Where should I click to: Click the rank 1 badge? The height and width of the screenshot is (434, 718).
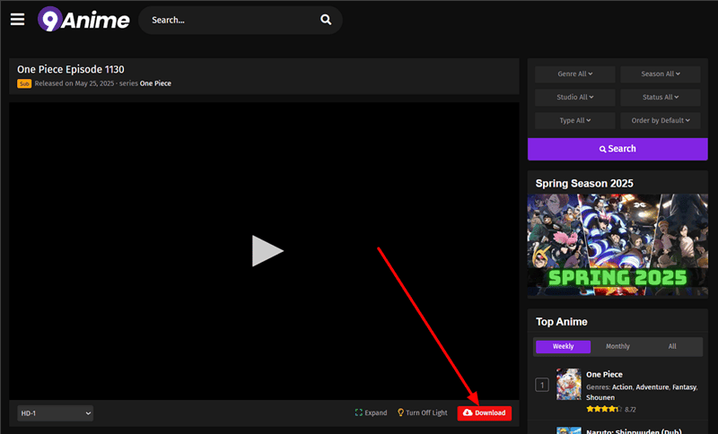click(542, 385)
